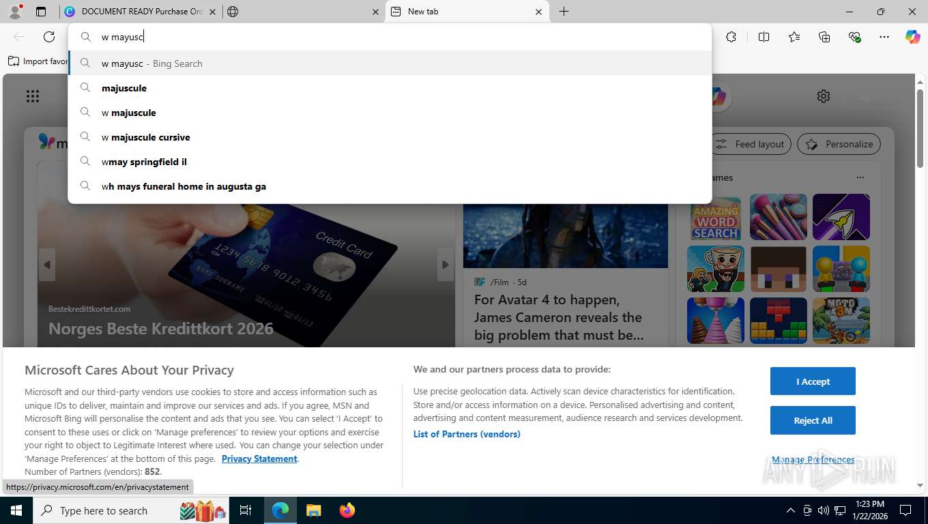Select the 'w majuscule cursive' suggestion

(x=390, y=137)
